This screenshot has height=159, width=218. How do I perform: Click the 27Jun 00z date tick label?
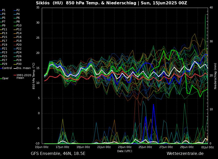[x=166, y=147]
